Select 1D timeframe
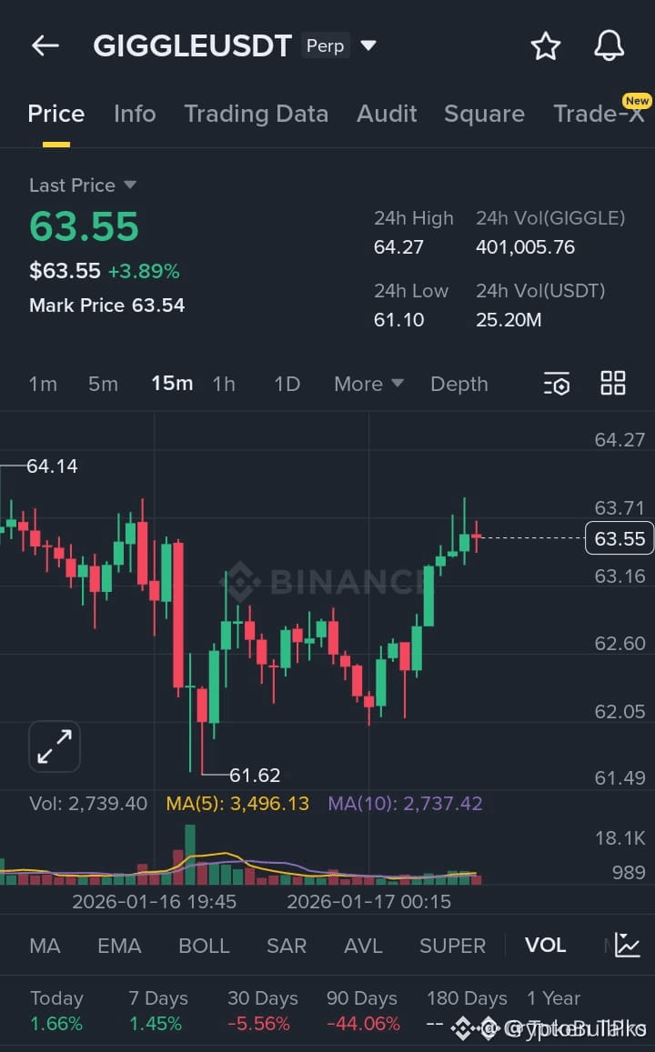The image size is (655, 1052). 287,384
